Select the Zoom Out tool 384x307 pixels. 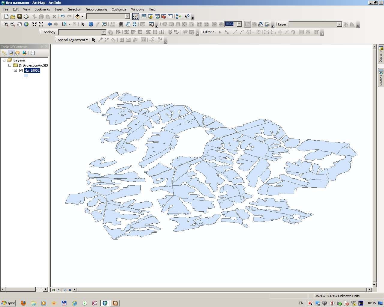coord(13,24)
